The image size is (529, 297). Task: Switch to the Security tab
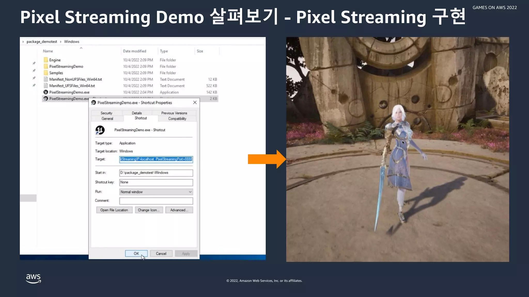tap(106, 113)
